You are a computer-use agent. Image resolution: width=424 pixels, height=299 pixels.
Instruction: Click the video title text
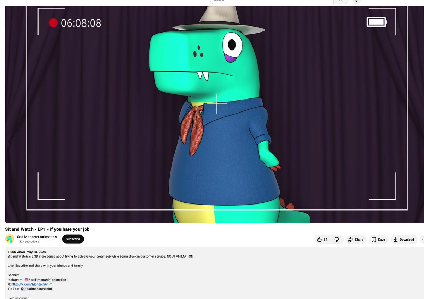[47, 229]
